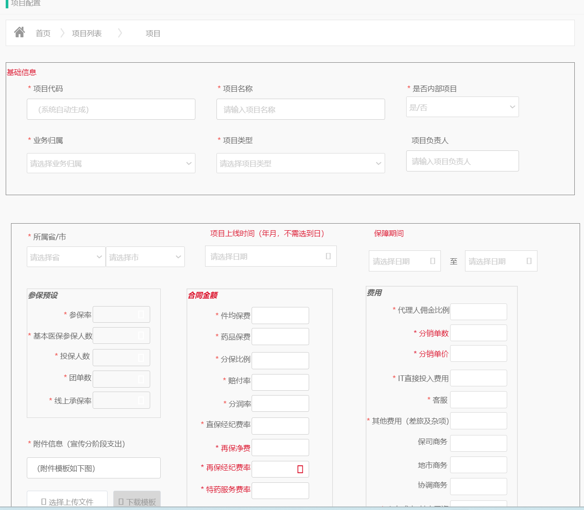The width and height of the screenshot is (584, 510).
Task: Click red icon in 再保经纪费率 field
Action: pyautogui.click(x=300, y=469)
